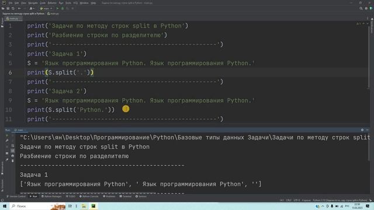
Task: Toggle scroll to end in Run console
Action: tap(13, 150)
